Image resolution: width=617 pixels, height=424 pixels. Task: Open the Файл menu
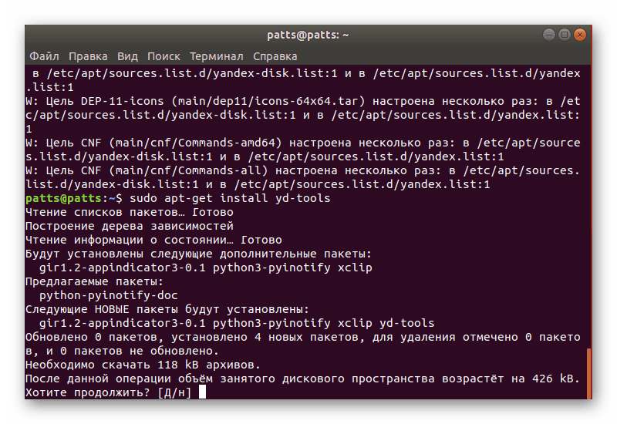[44, 56]
